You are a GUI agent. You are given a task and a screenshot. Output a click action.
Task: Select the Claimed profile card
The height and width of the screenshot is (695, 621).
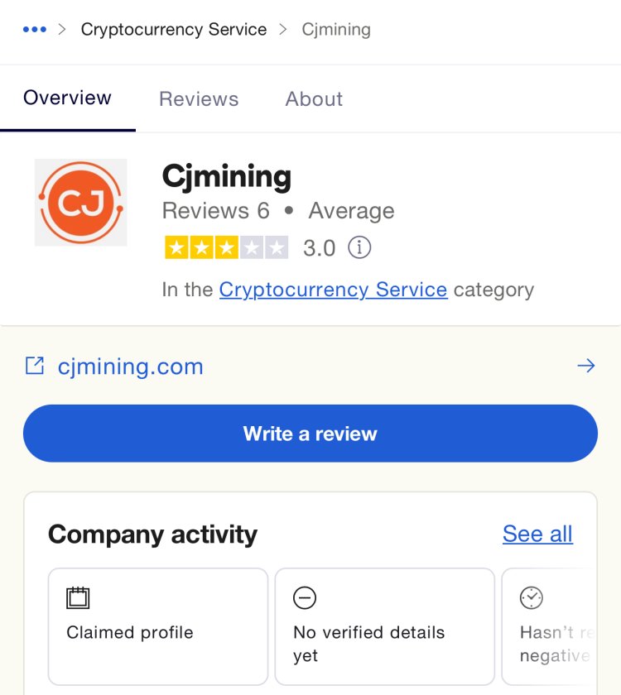[x=158, y=627]
